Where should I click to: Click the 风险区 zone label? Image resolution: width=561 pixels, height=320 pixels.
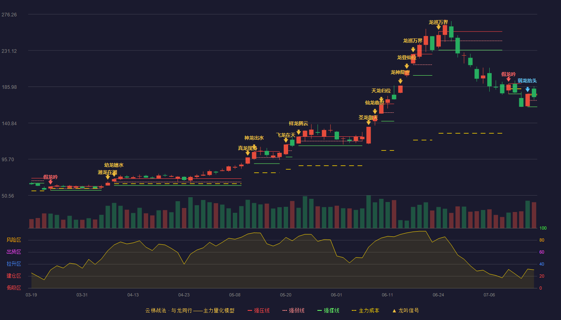coord(14,240)
